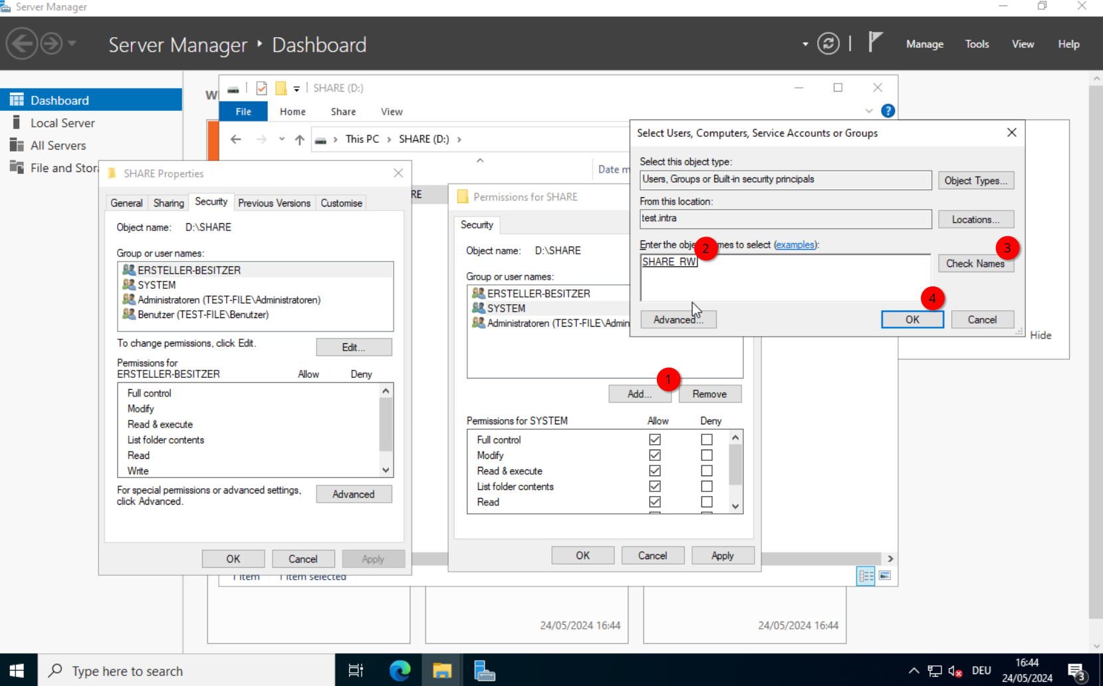Switch Explorer to details view icon

866,576
